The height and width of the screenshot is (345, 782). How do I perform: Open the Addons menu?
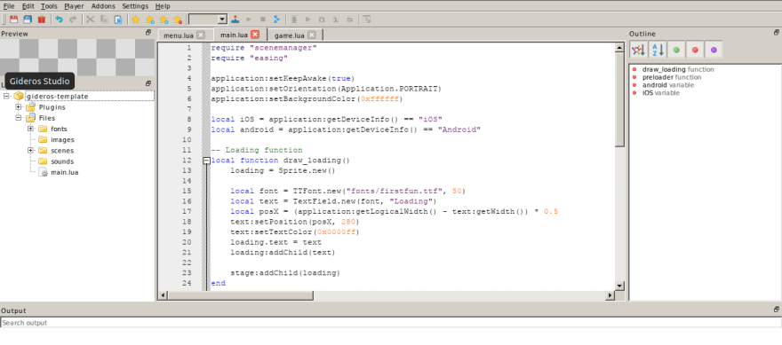[x=103, y=6]
